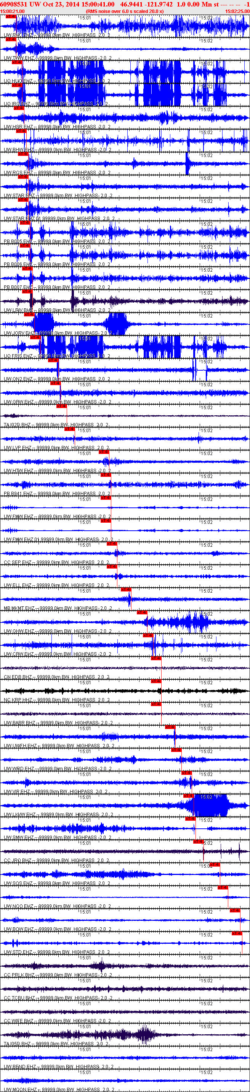Select the CC WIFE BHZ trace label
The height and width of the screenshot is (1092, 250).
[58, 1021]
